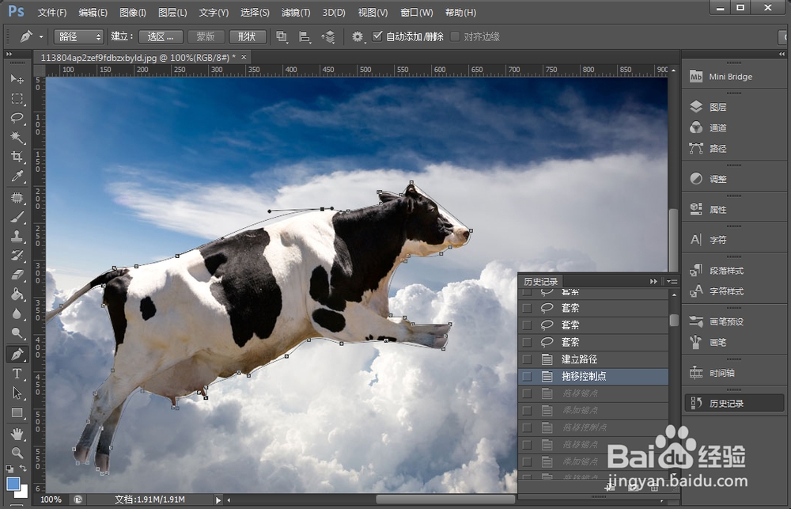The image size is (791, 509).
Task: Collapse the 历史记录 panel double arrows
Action: (653, 281)
